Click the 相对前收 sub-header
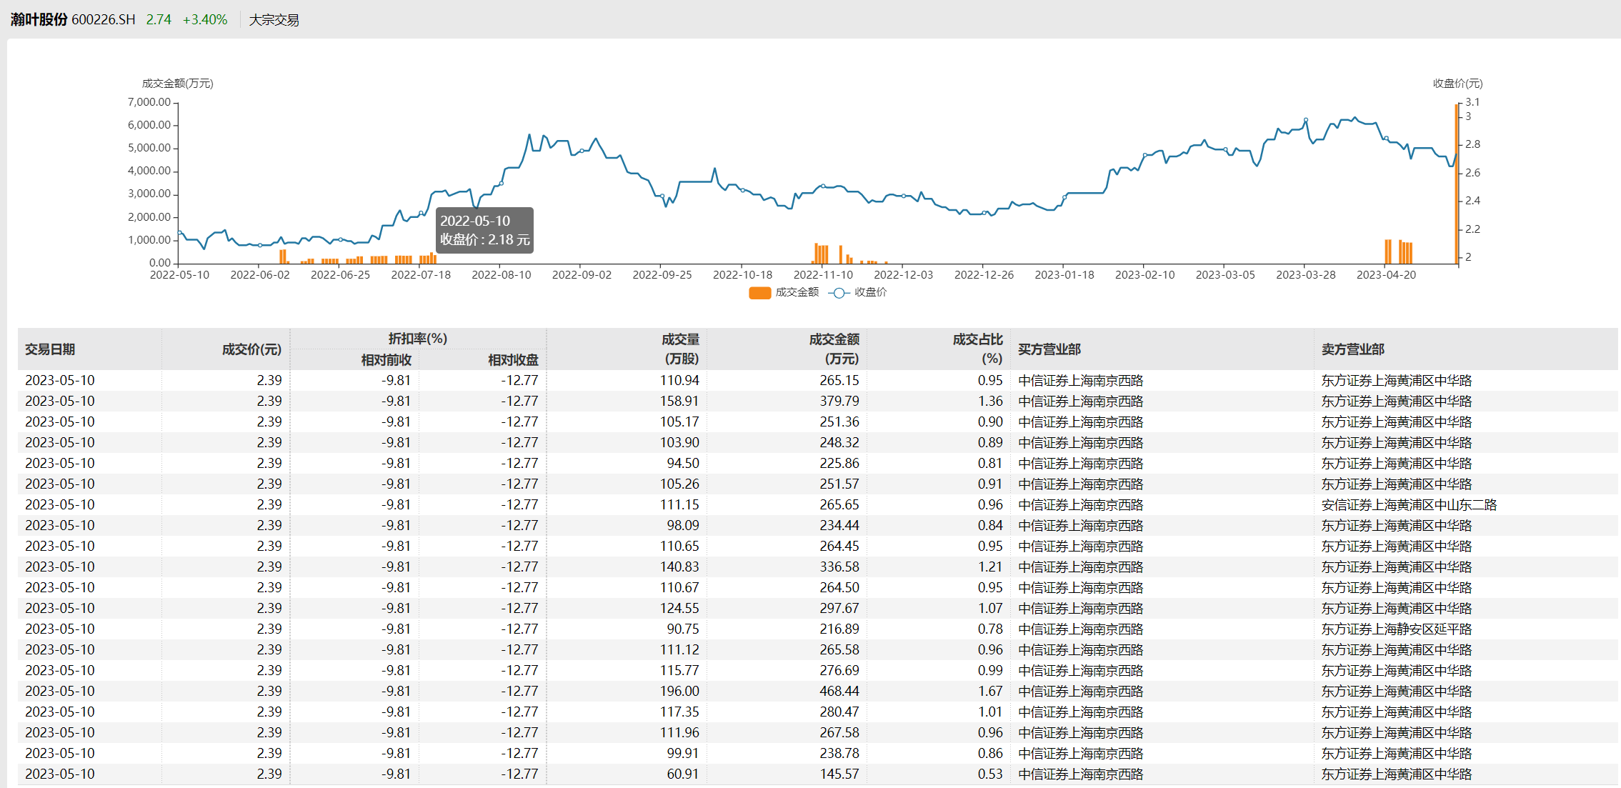 [386, 360]
